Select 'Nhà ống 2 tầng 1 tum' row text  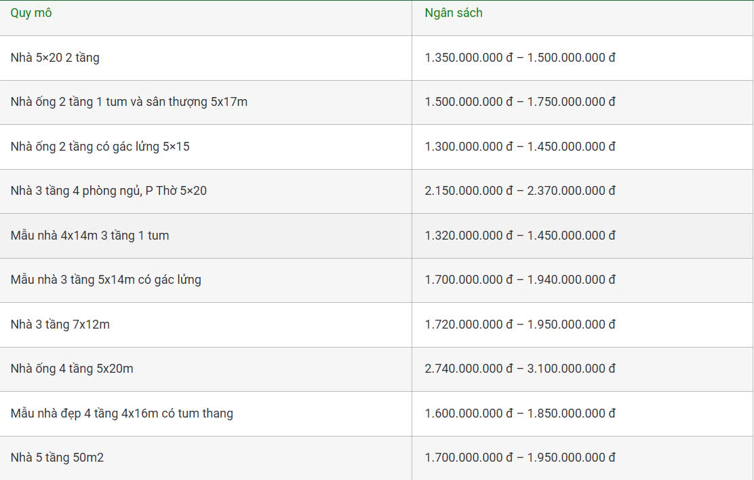(x=129, y=102)
